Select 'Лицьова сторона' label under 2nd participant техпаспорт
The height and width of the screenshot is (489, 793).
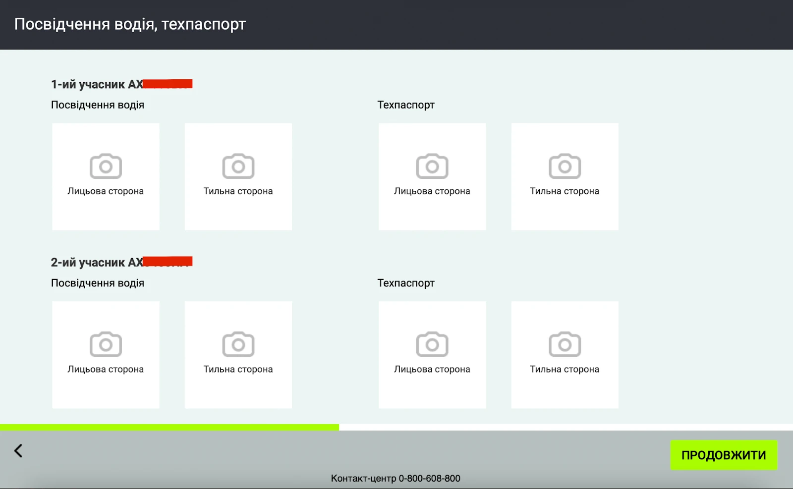pyautogui.click(x=432, y=369)
